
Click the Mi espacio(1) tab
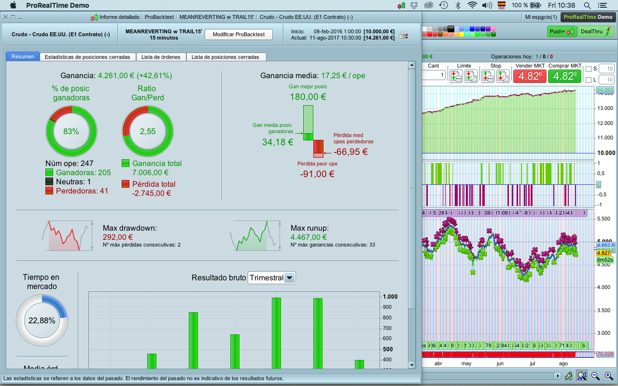(x=541, y=17)
